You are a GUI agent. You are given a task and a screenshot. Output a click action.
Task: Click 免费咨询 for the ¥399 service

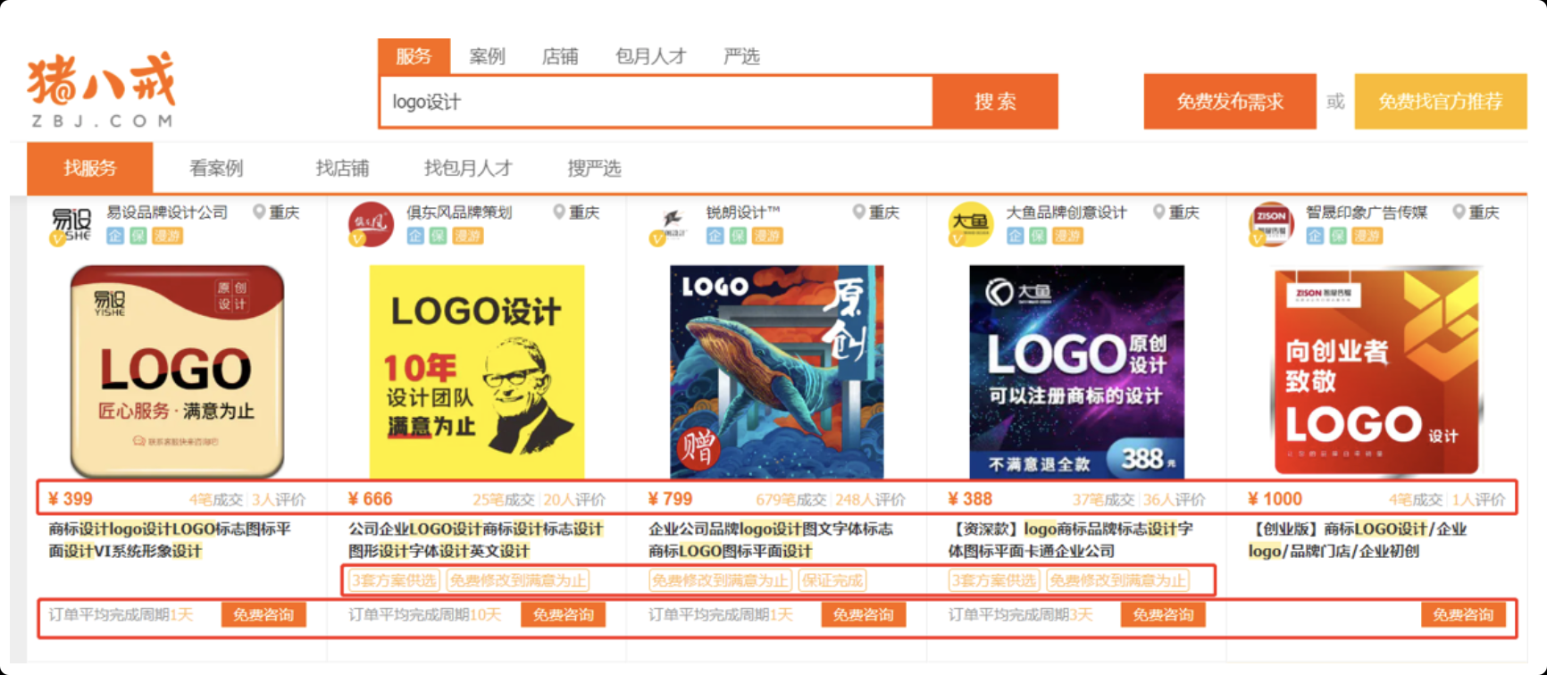[263, 615]
